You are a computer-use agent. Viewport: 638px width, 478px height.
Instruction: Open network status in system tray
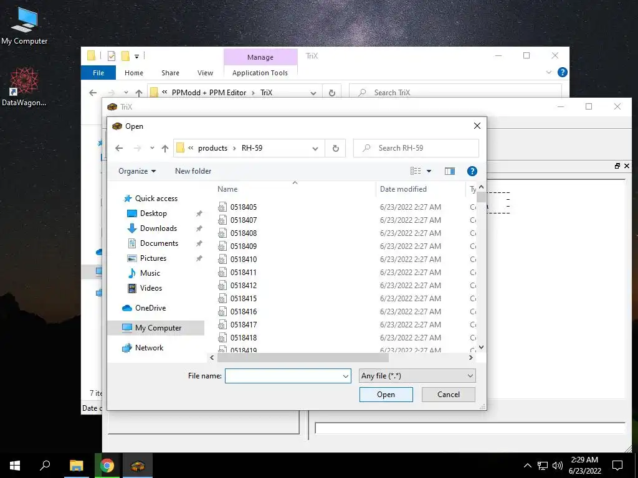[543, 466]
